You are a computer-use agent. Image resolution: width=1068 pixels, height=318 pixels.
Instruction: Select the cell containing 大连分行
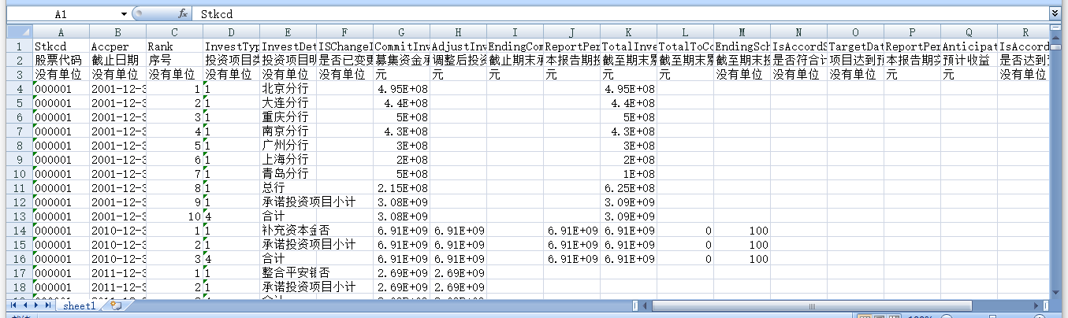pyautogui.click(x=288, y=103)
